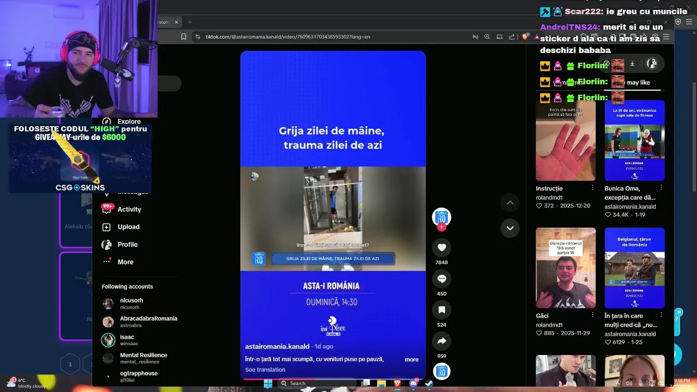697x392 pixels.
Task: Open the weather widget showing 6°C
Action: (25, 383)
